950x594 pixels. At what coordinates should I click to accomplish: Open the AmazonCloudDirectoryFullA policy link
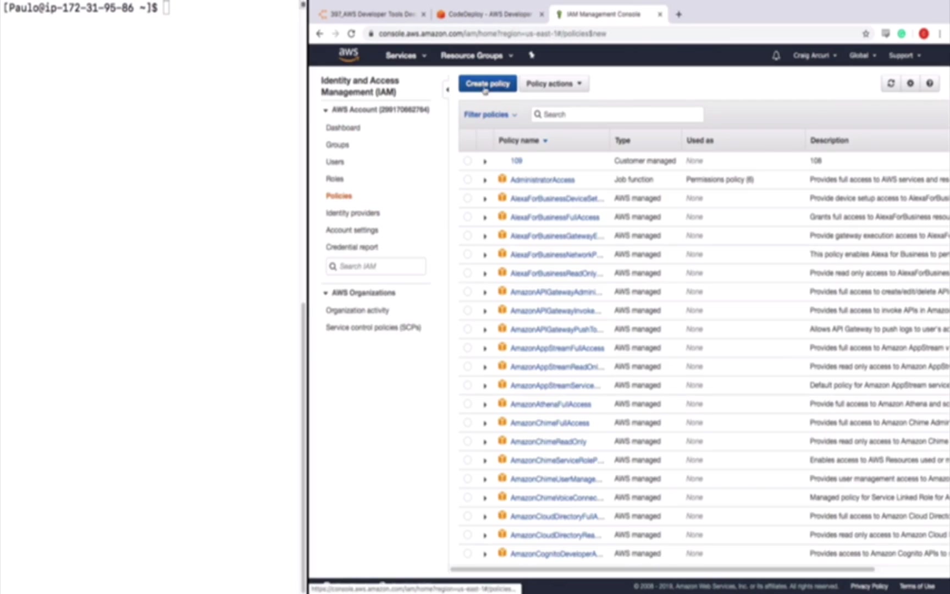tap(557, 516)
